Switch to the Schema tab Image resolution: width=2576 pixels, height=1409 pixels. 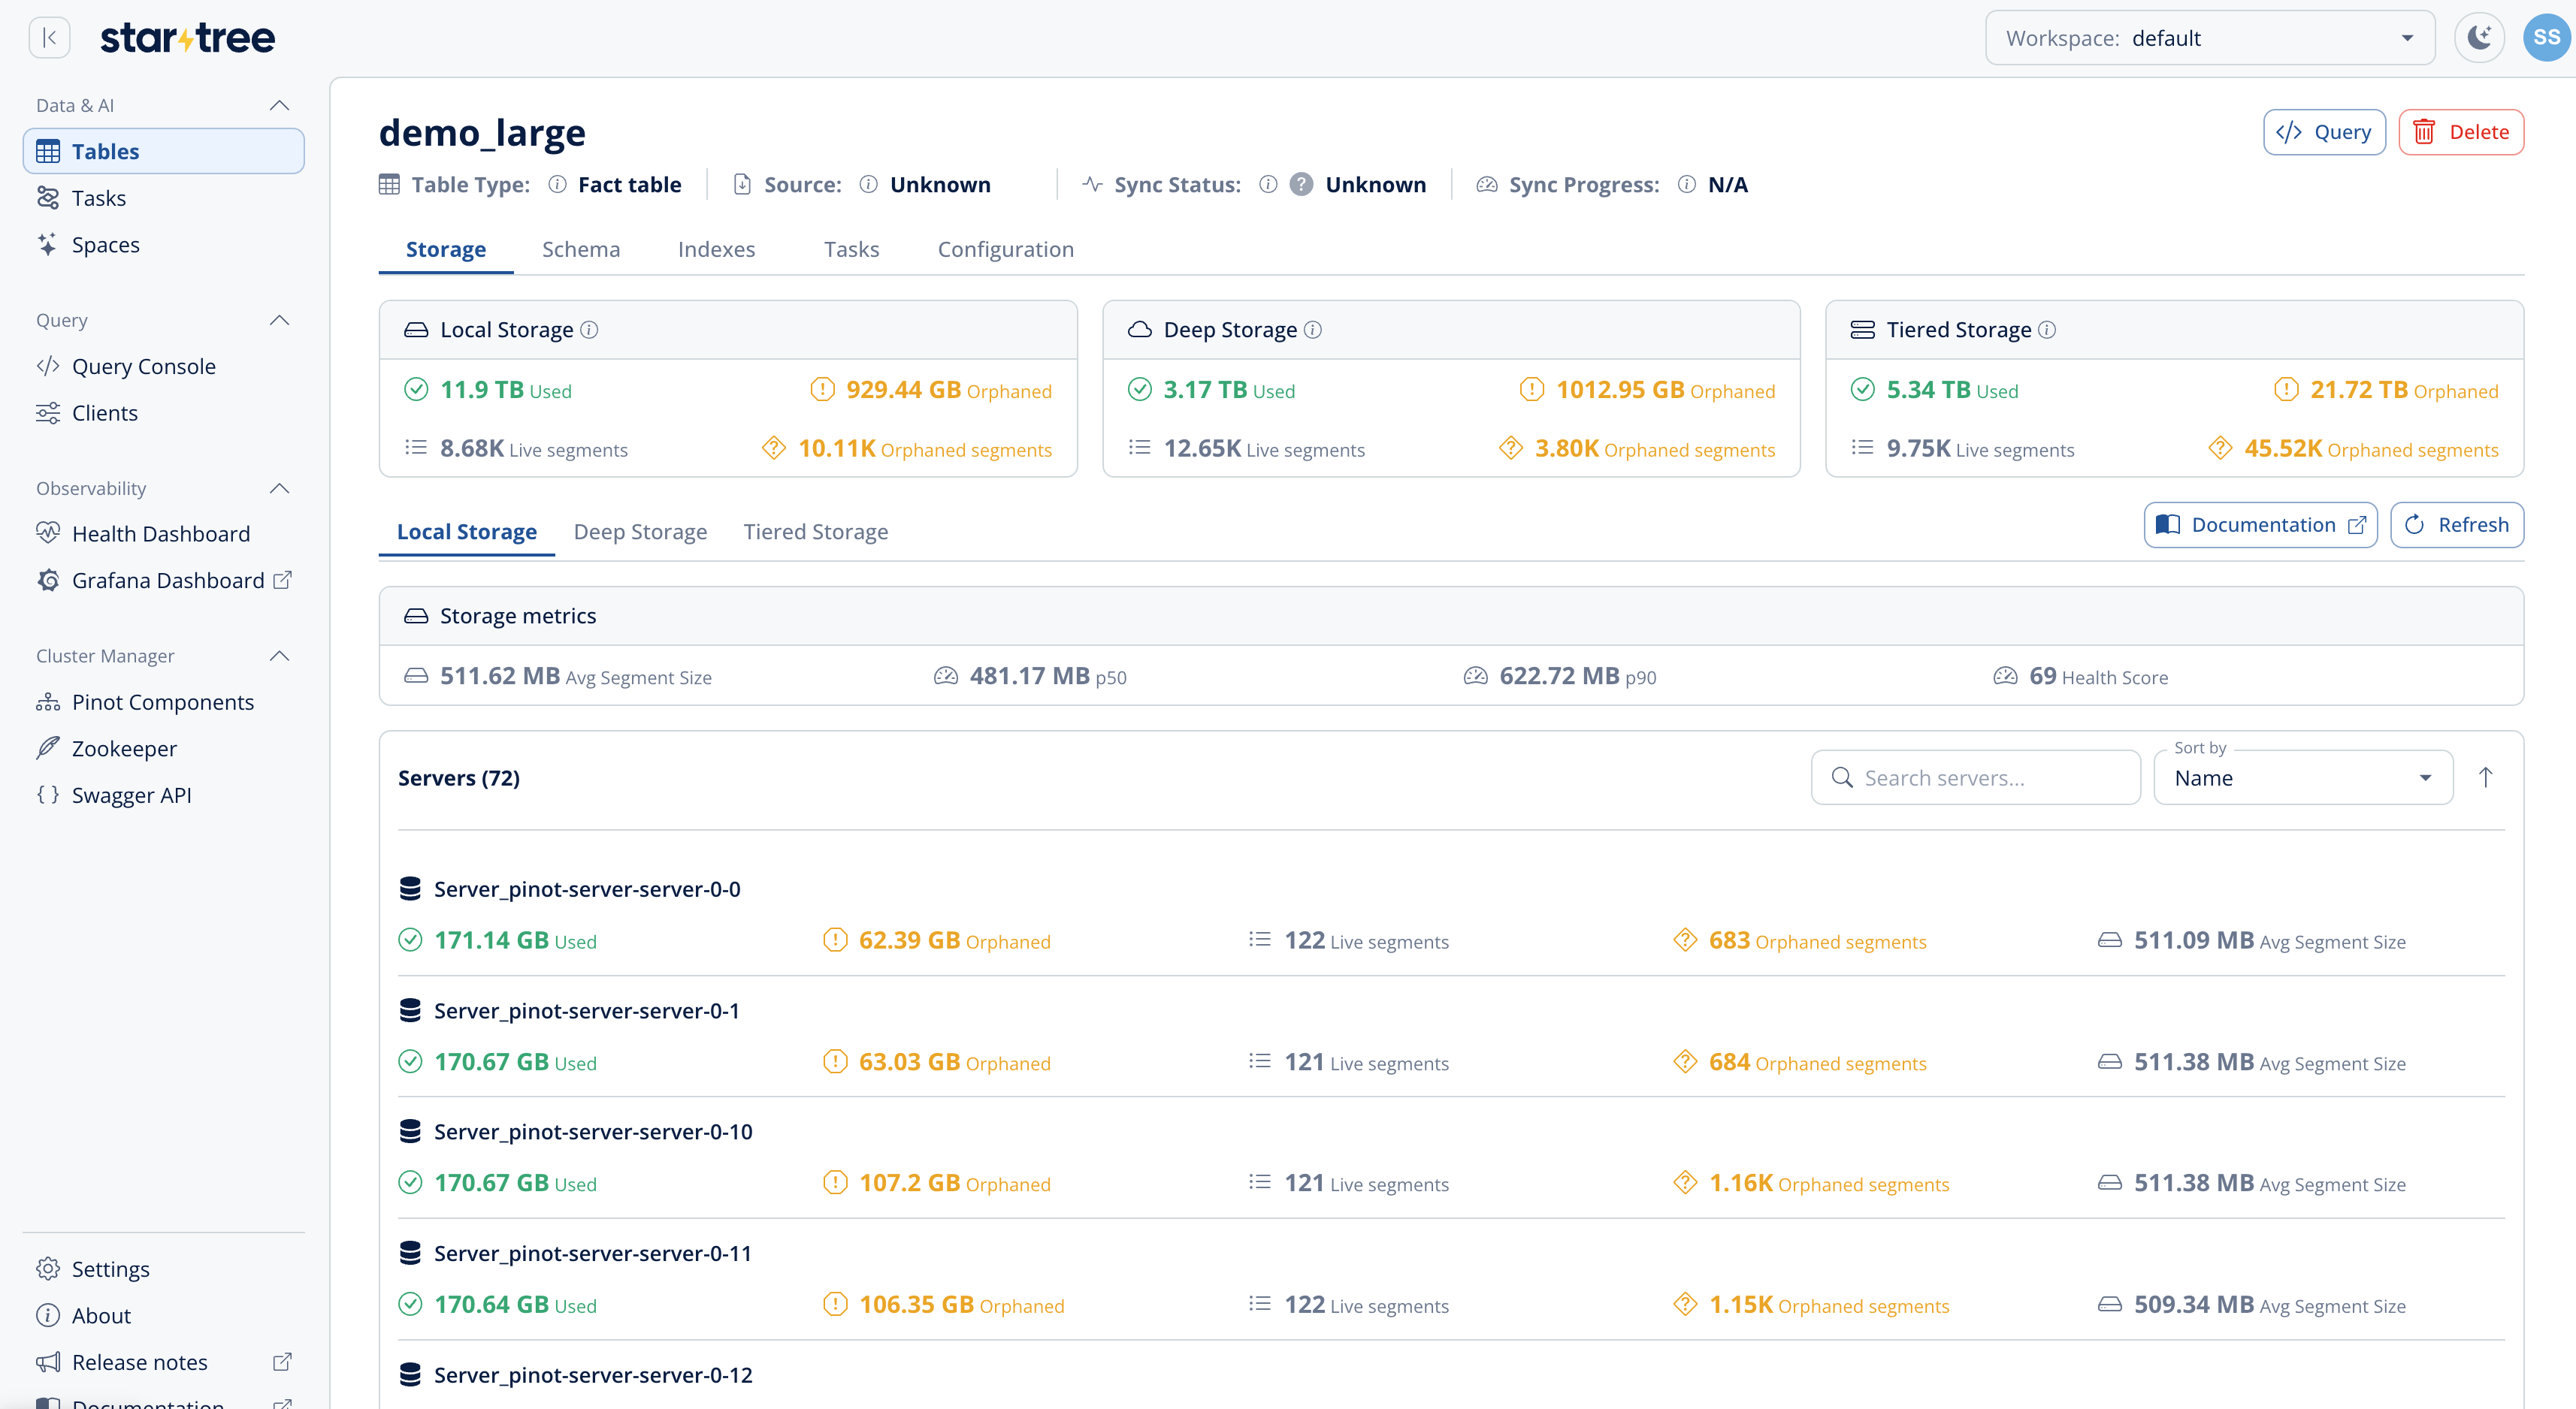click(x=581, y=249)
